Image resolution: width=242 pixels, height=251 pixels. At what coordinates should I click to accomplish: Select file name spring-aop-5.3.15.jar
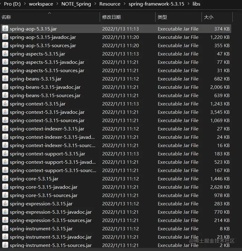tap(33, 29)
